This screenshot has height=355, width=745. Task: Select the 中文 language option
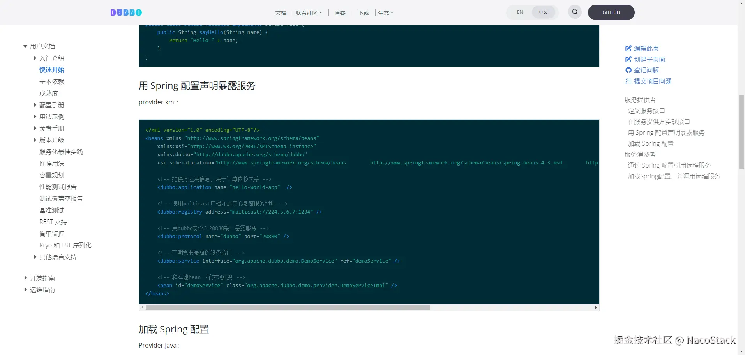tap(543, 12)
